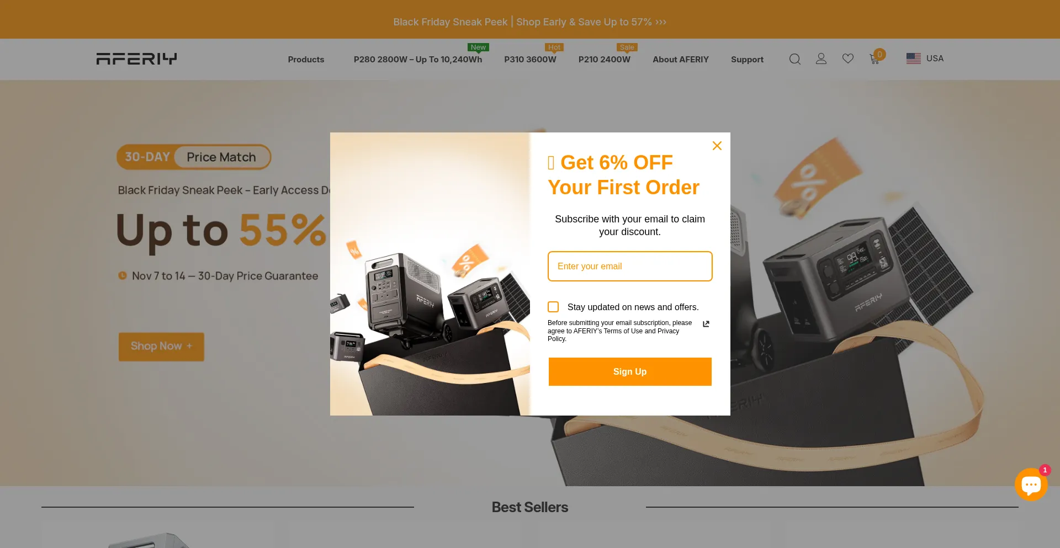This screenshot has width=1060, height=548.
Task: Open the Black Friday Sneak Peek banner link
Action: (530, 22)
